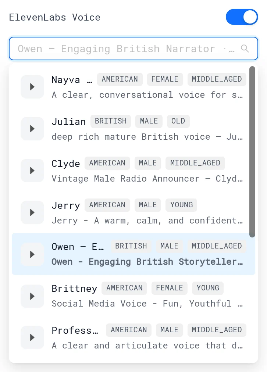Choose the Brittney voice name
The height and width of the screenshot is (372, 267).
point(74,289)
